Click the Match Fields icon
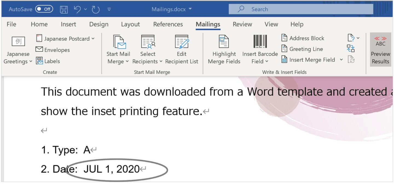394x186 pixels. point(350,49)
